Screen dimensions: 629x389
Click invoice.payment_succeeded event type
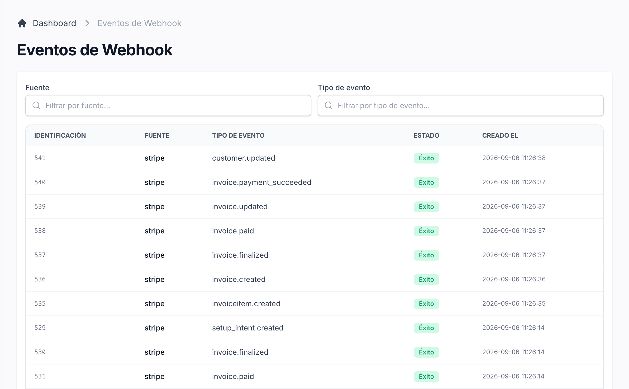[x=262, y=182]
